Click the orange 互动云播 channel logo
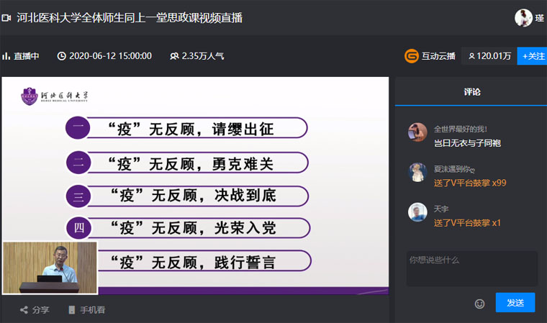Viewport: 547px width, 323px height. [412, 56]
